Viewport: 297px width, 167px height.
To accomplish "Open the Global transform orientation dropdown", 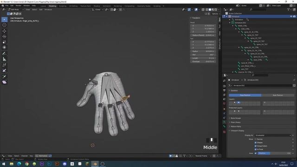I will click(x=97, y=9).
